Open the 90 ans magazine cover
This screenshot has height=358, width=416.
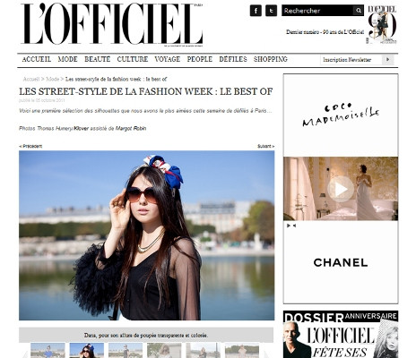point(382,25)
